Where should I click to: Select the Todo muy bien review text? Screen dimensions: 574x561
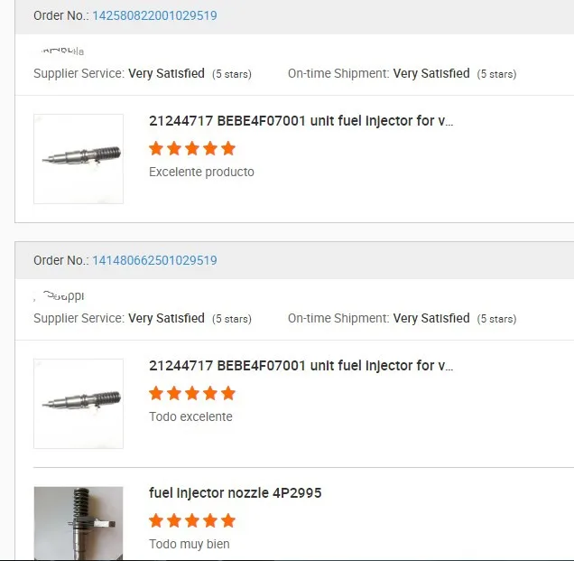(190, 544)
